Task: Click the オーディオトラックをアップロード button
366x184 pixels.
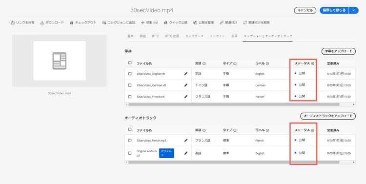Action: (x=328, y=116)
